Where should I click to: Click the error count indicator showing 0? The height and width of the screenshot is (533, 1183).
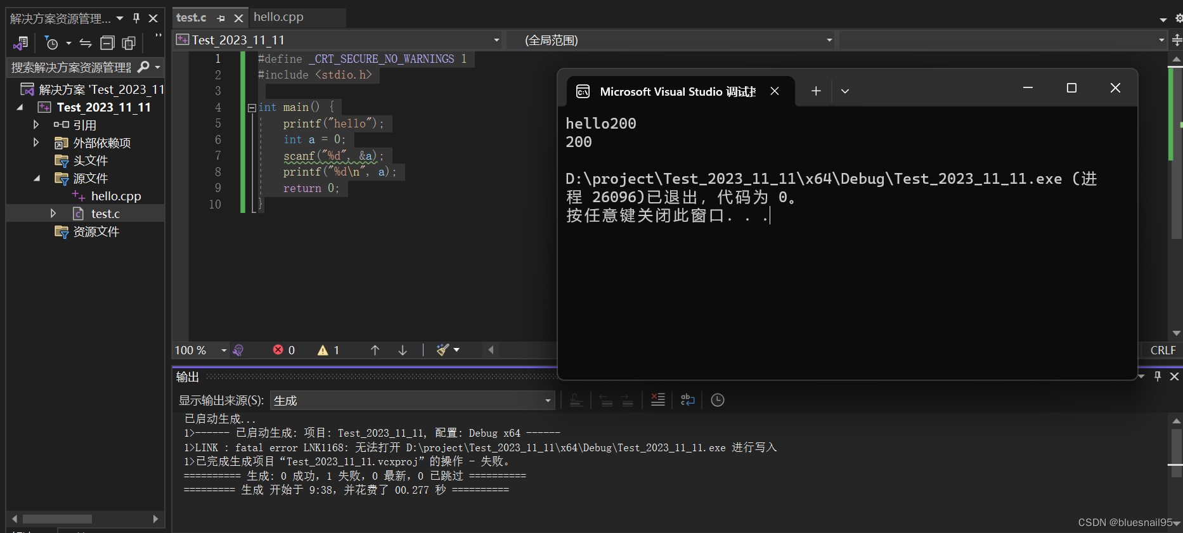284,350
